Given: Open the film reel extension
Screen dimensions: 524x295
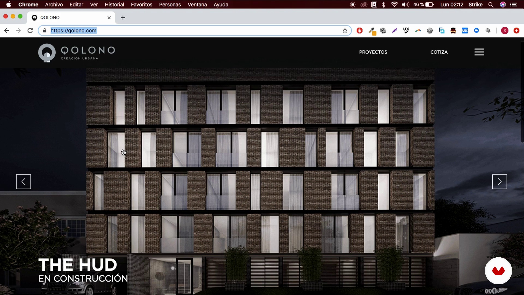Looking at the screenshot, I should point(383,31).
